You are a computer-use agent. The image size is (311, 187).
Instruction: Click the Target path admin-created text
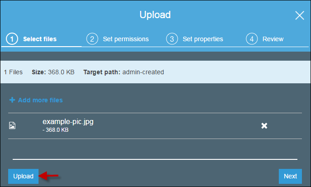[124, 72]
